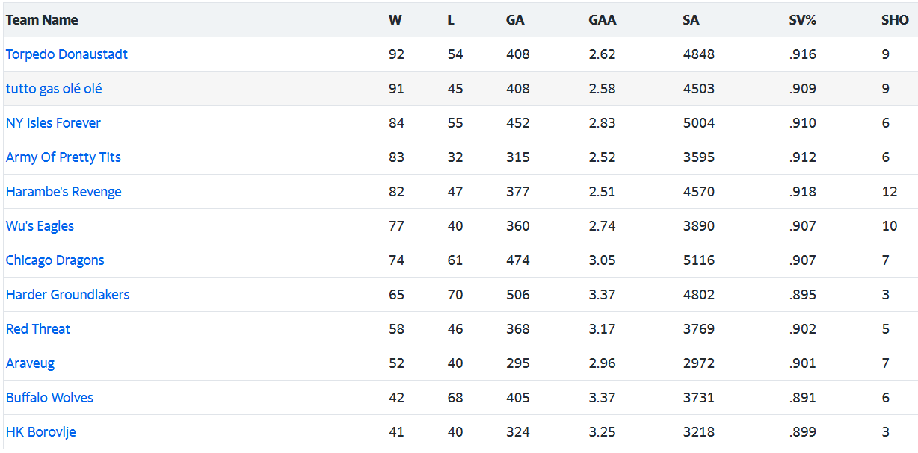Sort by GAA column header
Viewport: 918px width, 453px height.
coord(603,20)
